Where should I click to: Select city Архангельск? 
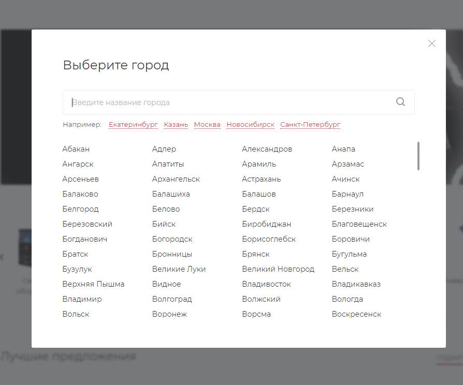pos(176,179)
